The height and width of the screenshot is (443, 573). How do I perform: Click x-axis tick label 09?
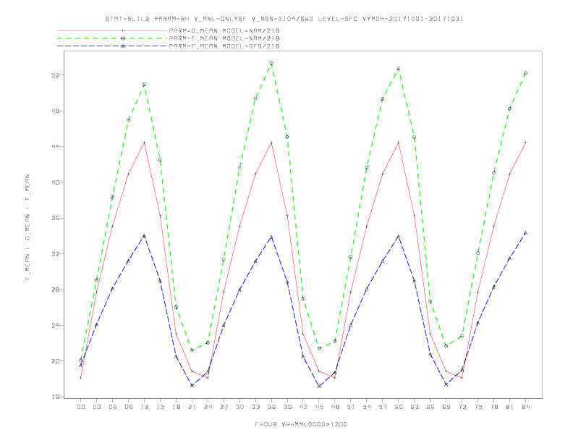128,407
